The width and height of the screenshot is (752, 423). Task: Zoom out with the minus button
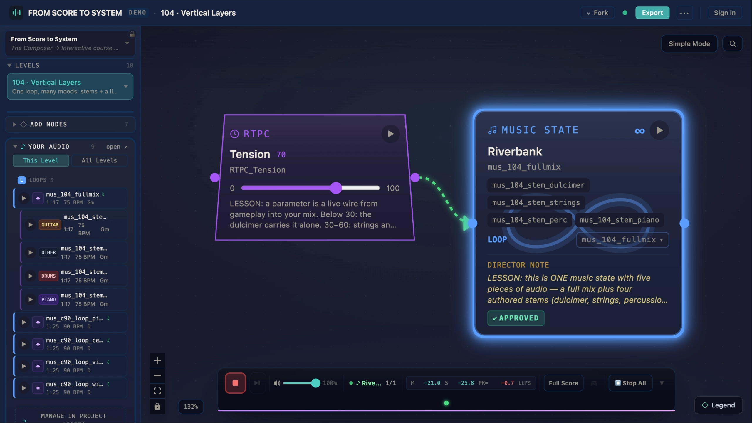(x=157, y=376)
